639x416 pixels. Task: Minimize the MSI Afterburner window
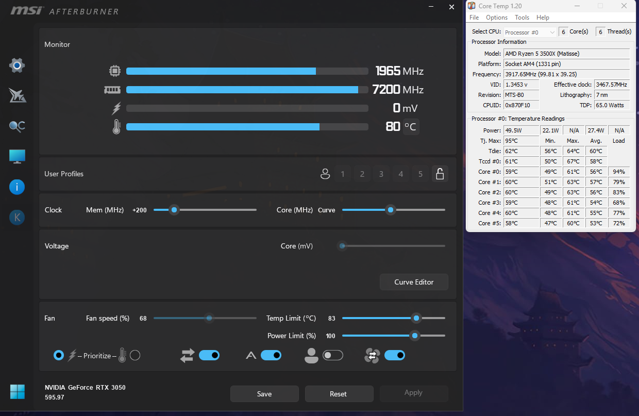pos(432,7)
